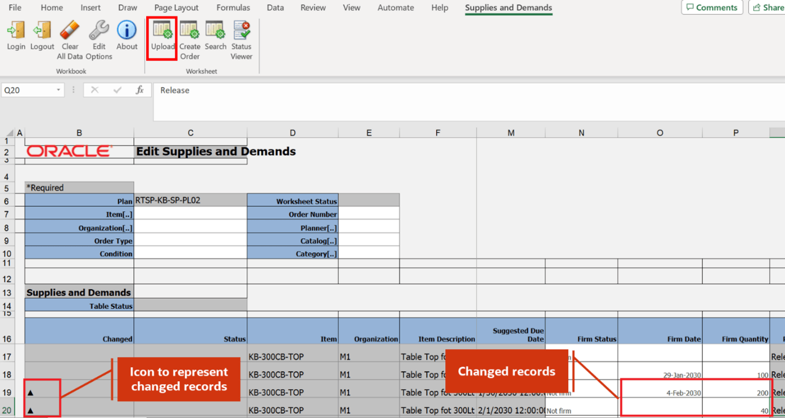The image size is (785, 418).
Task: Open the Draw tab
Action: coord(127,8)
